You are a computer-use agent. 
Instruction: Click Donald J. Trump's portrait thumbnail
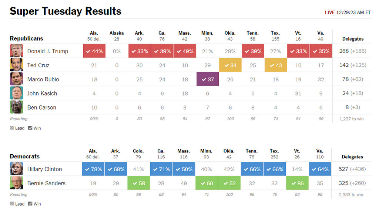[x=16, y=51]
